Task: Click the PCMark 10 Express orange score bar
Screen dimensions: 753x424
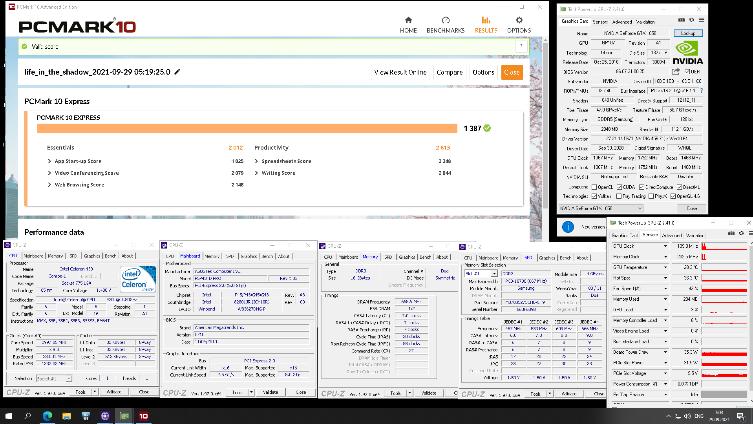Action: click(247, 128)
